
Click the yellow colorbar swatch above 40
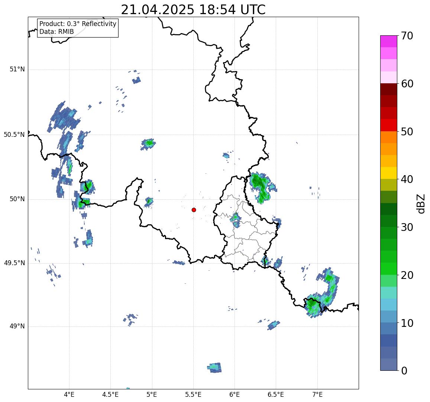point(389,173)
